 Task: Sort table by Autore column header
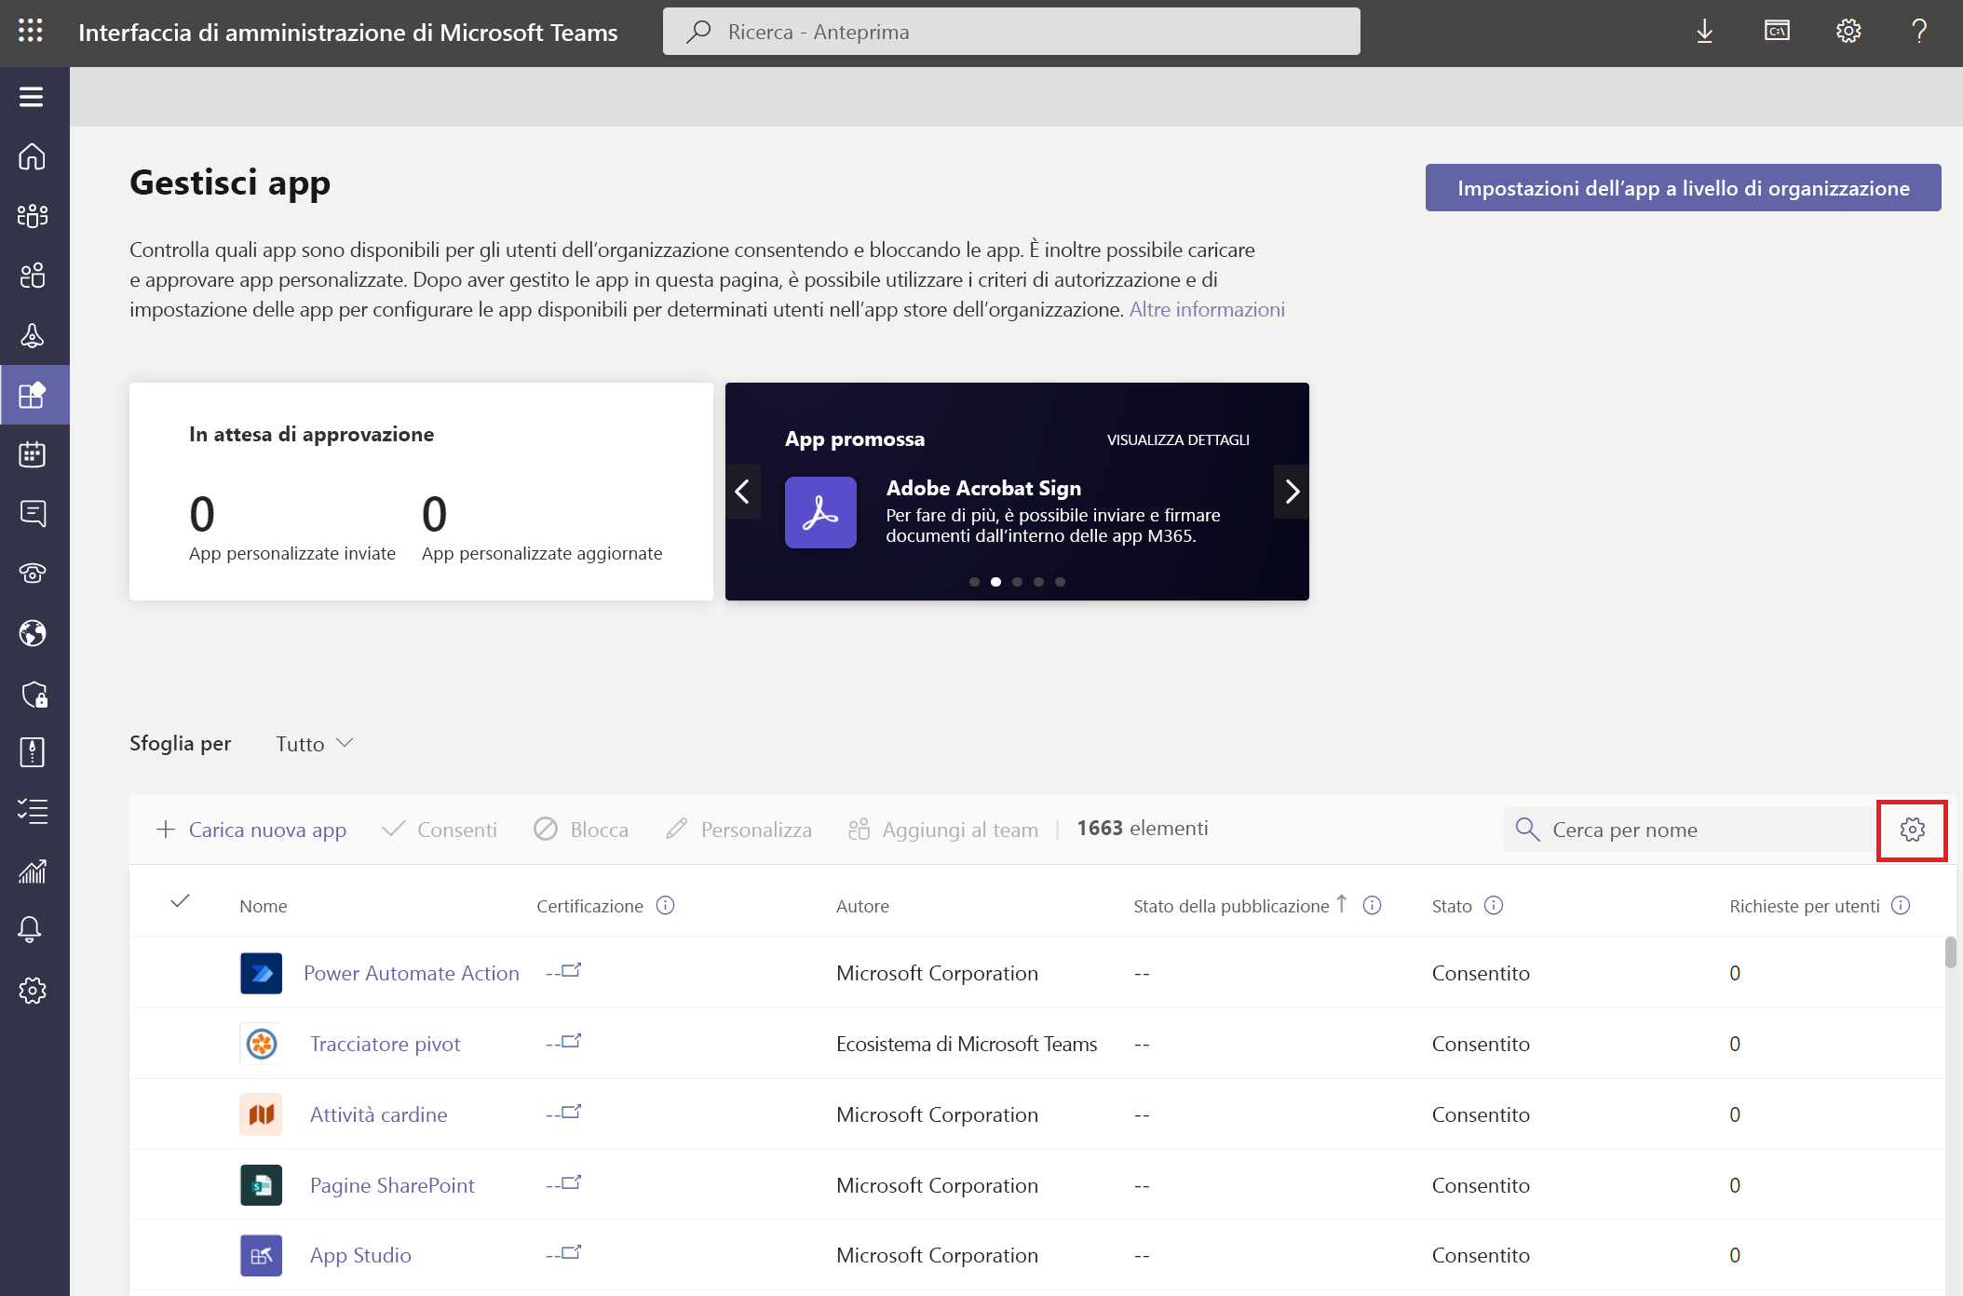point(862,906)
